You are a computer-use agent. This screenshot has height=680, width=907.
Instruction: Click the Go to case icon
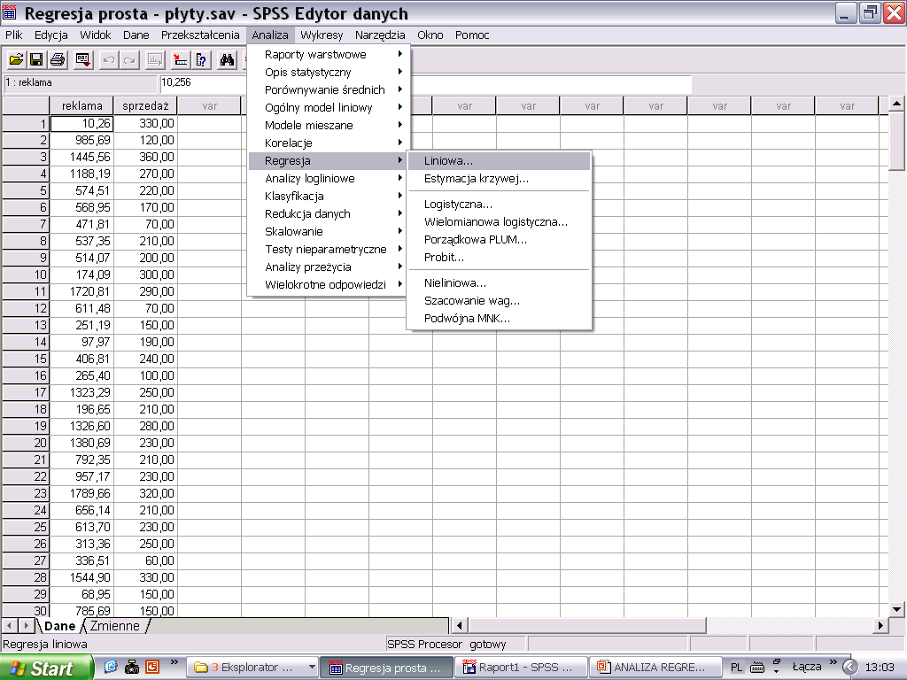coord(180,60)
